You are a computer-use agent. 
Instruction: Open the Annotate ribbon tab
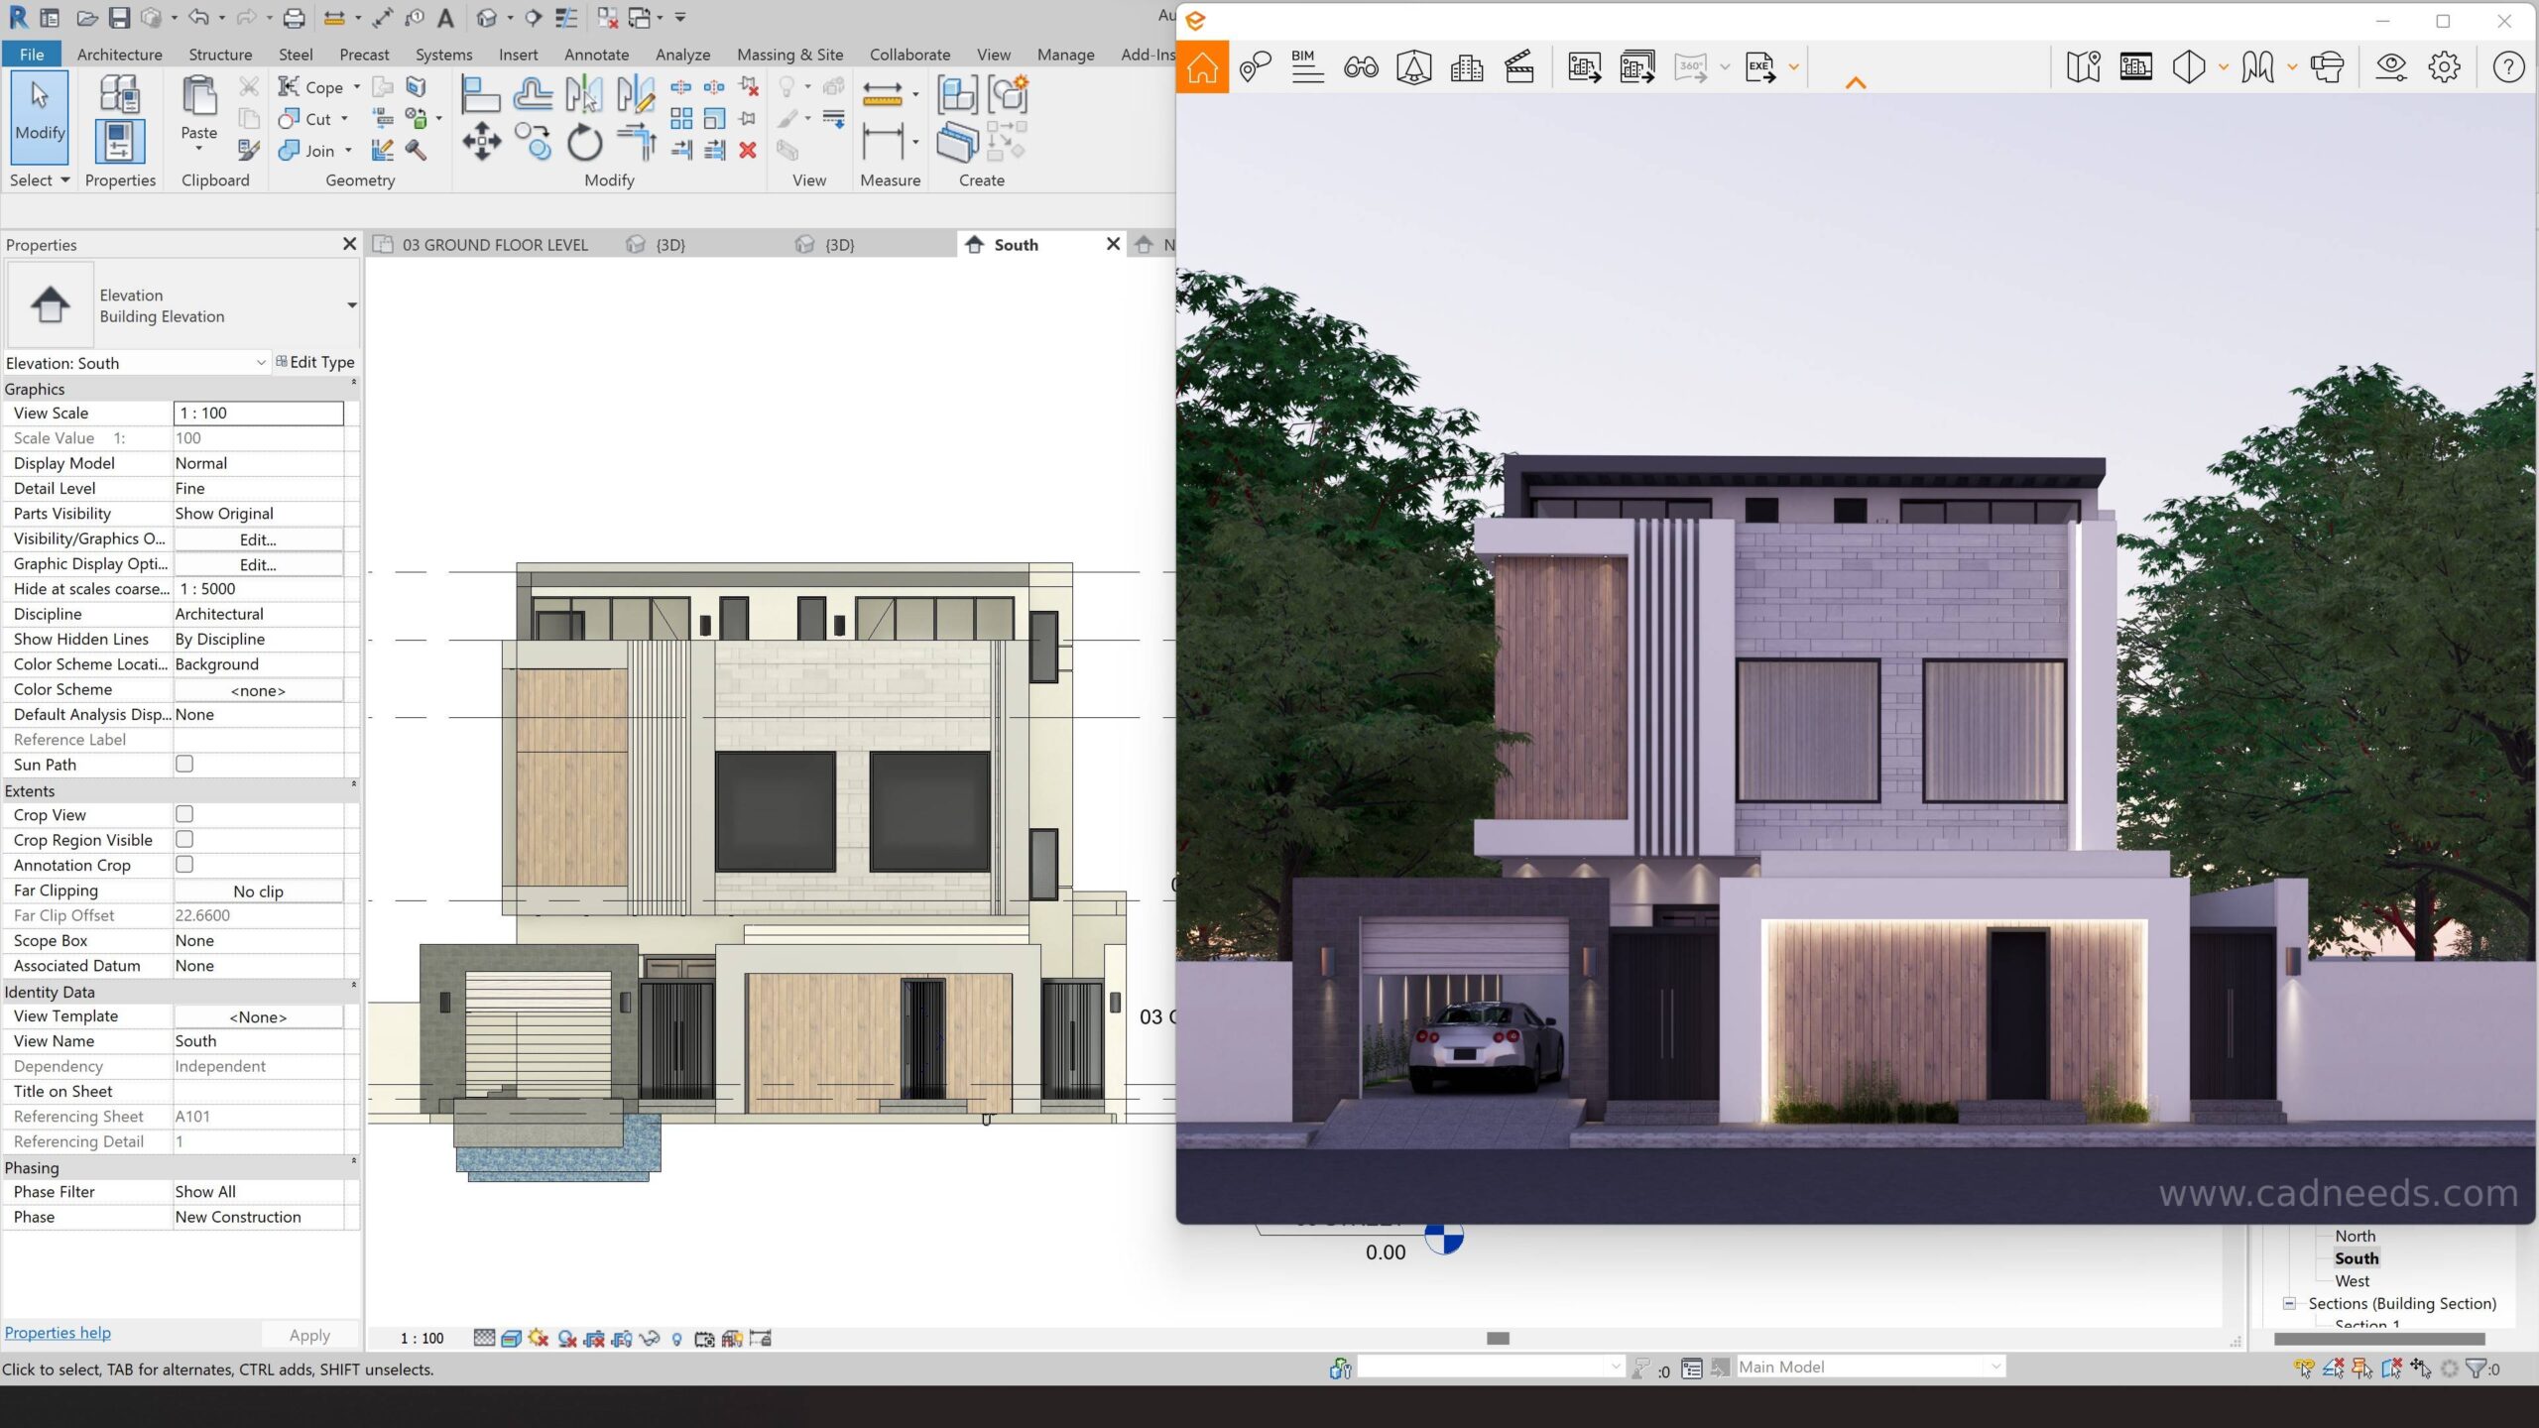[x=596, y=55]
